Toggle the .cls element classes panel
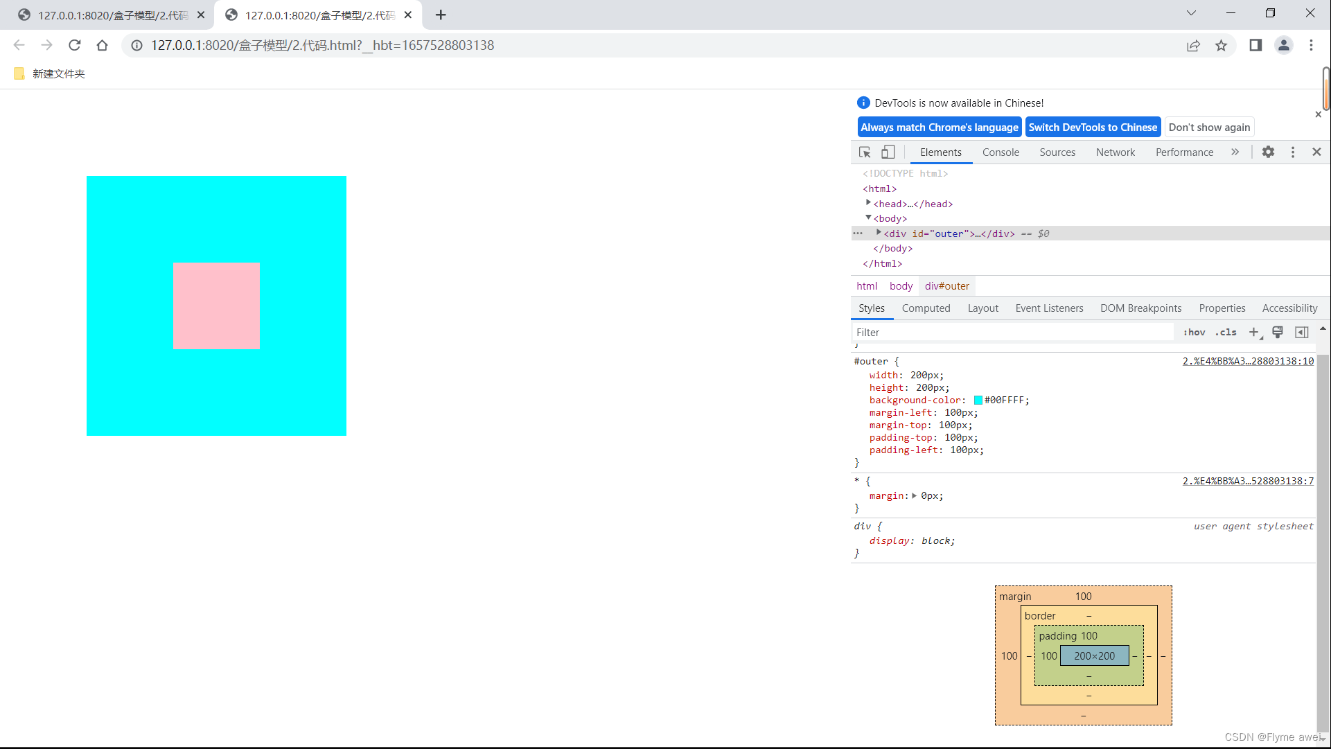This screenshot has width=1331, height=749. (x=1226, y=333)
